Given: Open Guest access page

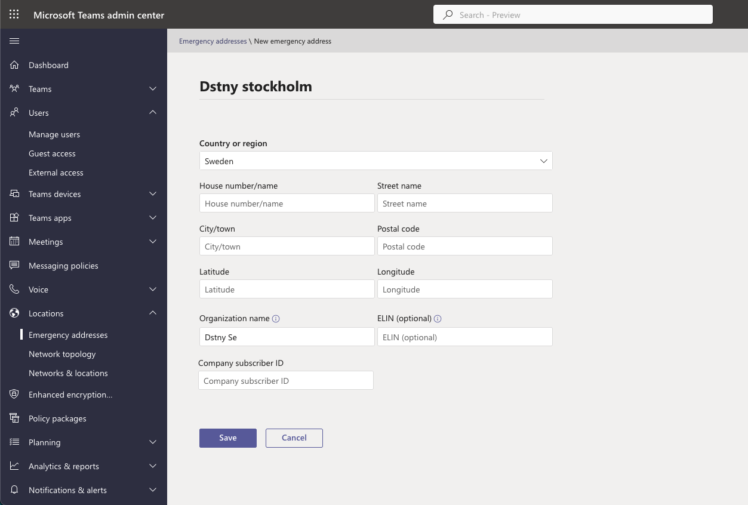Looking at the screenshot, I should pyautogui.click(x=52, y=153).
